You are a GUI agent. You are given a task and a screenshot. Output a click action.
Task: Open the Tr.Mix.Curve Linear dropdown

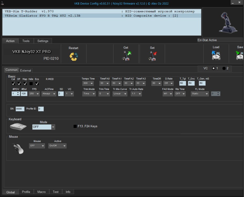(x=120, y=94)
